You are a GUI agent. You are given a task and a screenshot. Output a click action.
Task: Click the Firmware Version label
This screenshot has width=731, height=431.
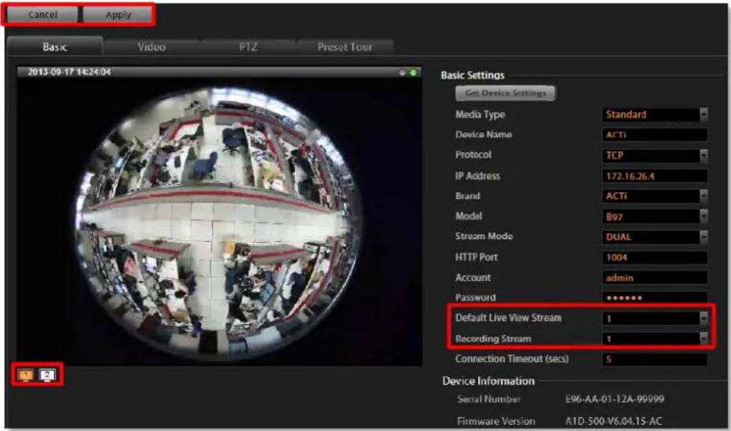496,421
